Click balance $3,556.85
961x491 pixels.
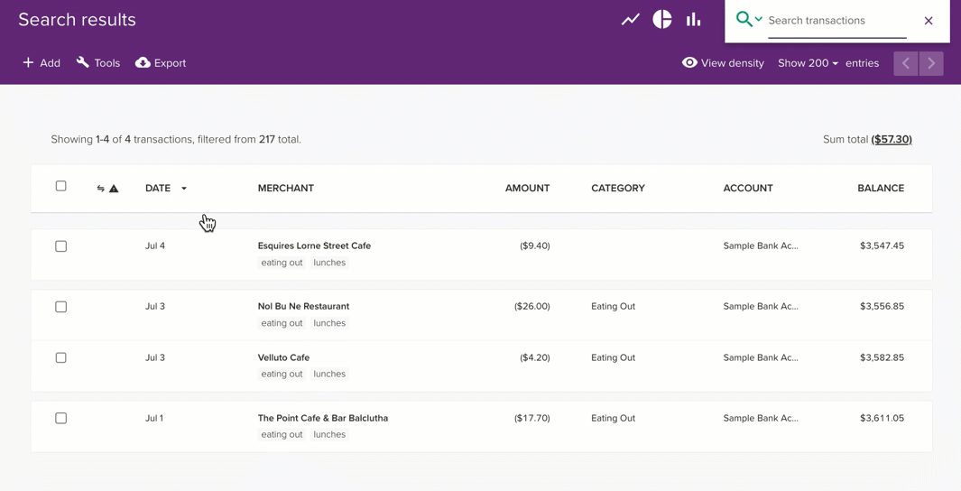882,307
